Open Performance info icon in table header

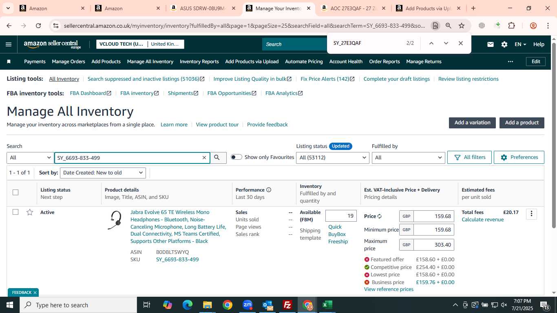pos(269,190)
